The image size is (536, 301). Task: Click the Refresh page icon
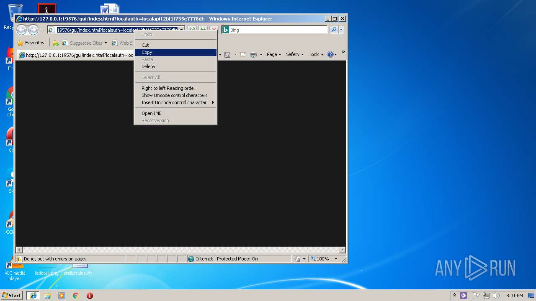(x=203, y=30)
